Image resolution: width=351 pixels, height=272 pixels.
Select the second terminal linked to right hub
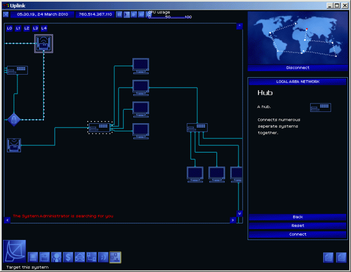pos(141,88)
